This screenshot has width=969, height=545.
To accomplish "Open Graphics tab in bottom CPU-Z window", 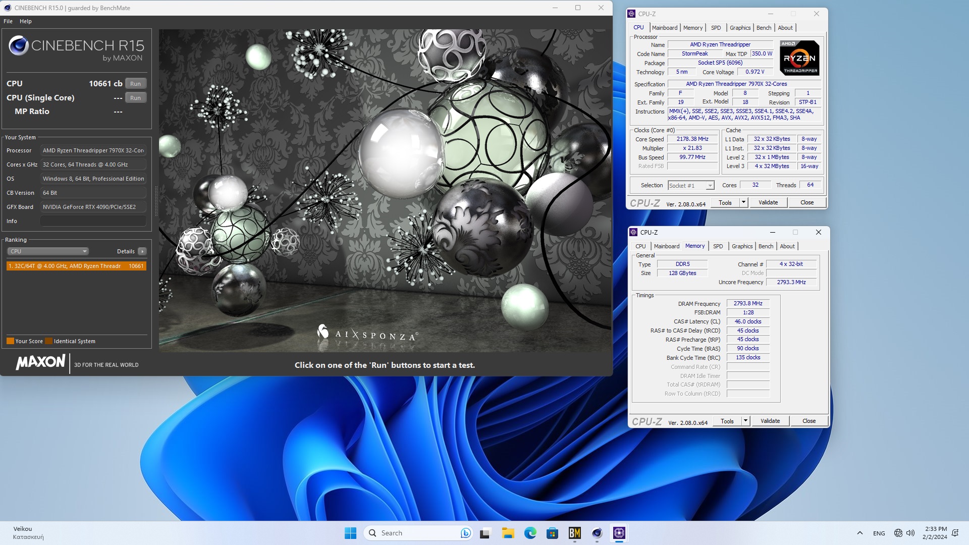I will 742,246.
